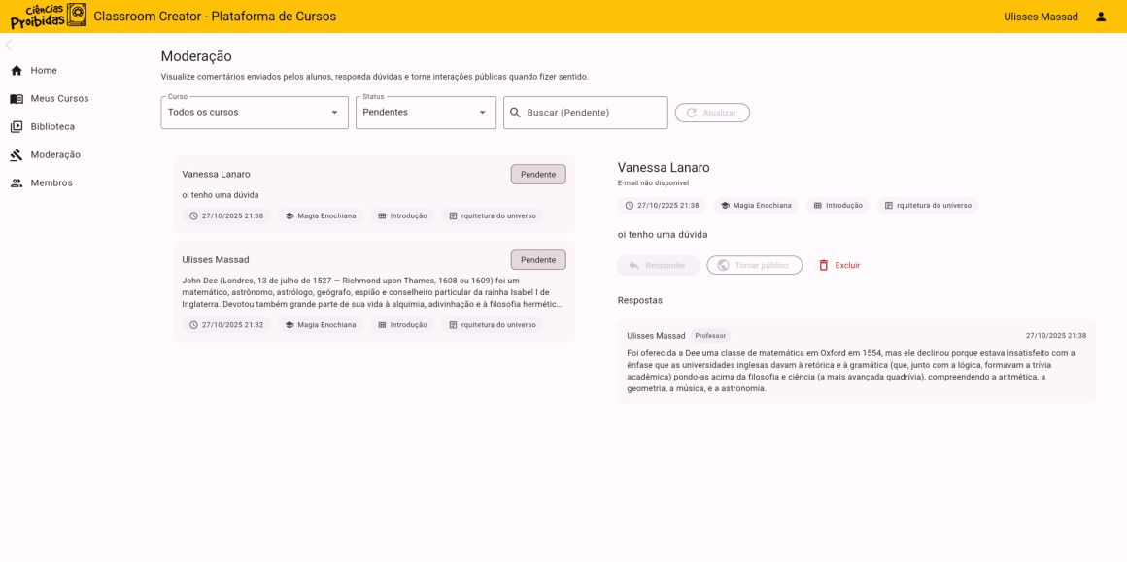The width and height of the screenshot is (1127, 562).
Task: Toggle comment visibility with Tornar público
Action: [754, 265]
